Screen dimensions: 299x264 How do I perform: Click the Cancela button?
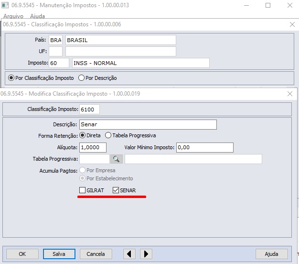pos(96,254)
